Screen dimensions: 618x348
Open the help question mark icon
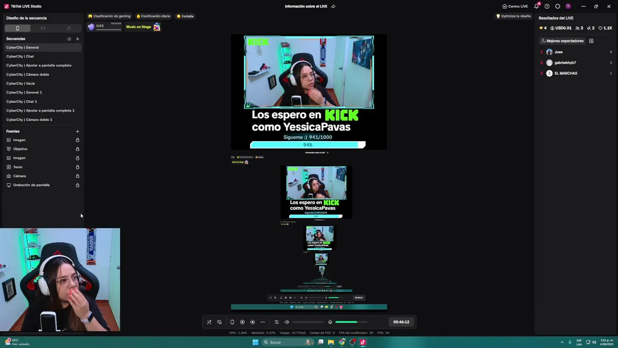(x=547, y=6)
